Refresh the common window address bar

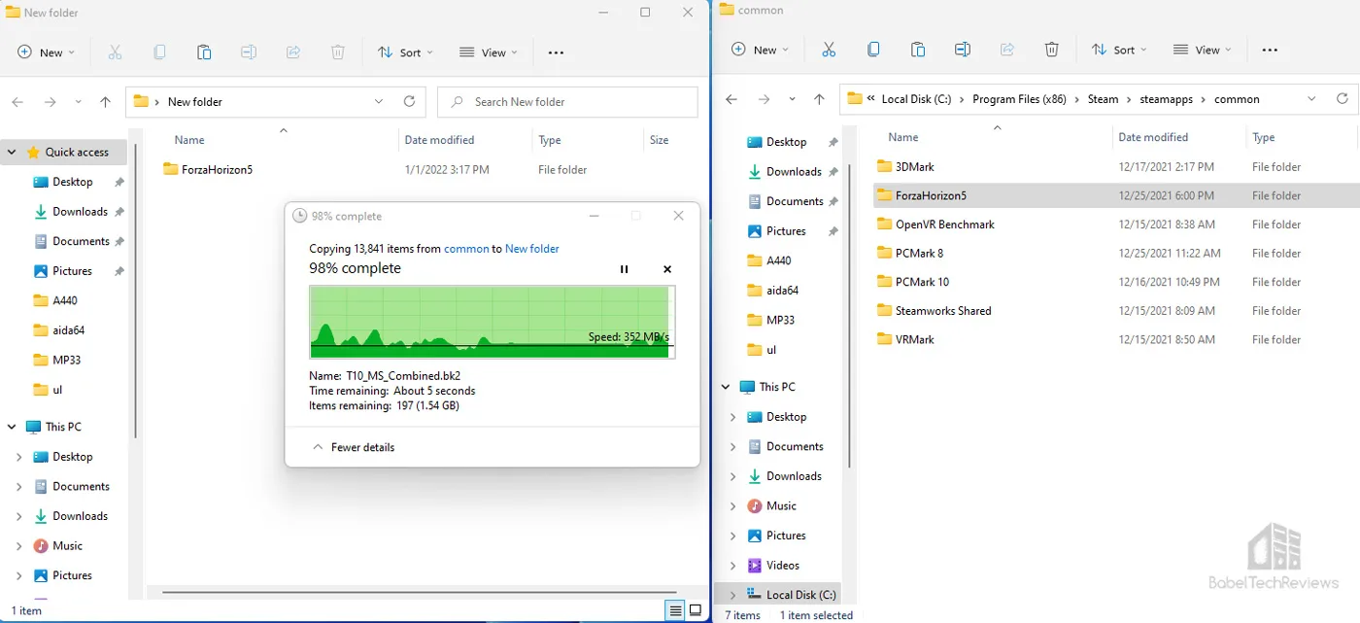pyautogui.click(x=1343, y=98)
